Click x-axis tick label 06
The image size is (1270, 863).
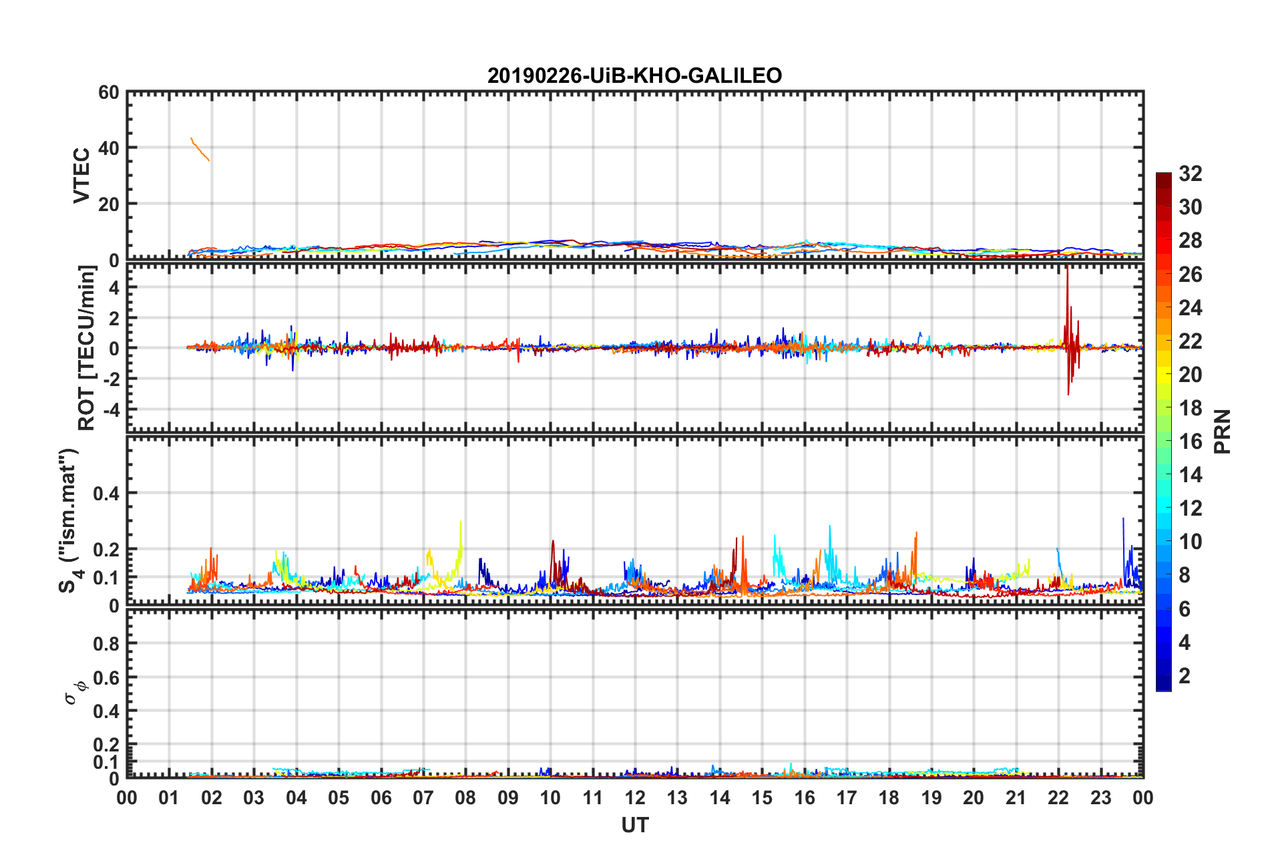(381, 798)
